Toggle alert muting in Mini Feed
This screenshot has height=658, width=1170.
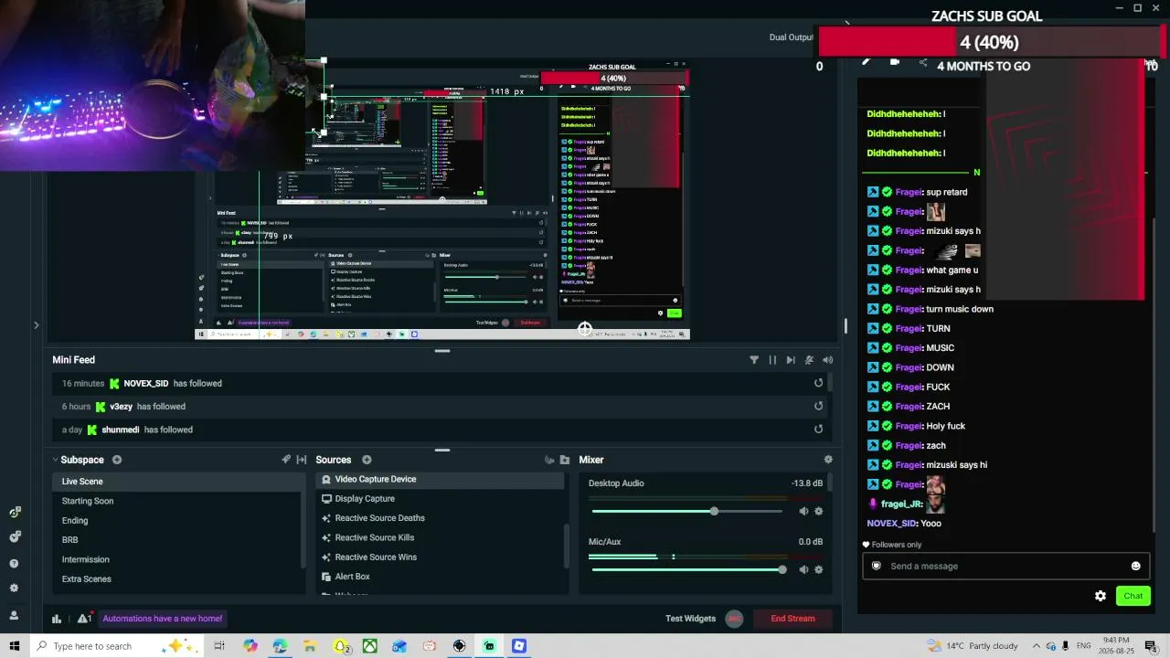pyautogui.click(x=809, y=360)
